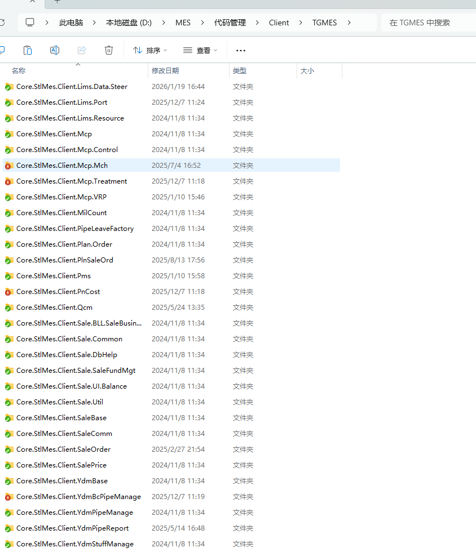This screenshot has width=476, height=552.
Task: Click folder icon of Core.StlMes.Client.Qcm
Action: (8, 308)
